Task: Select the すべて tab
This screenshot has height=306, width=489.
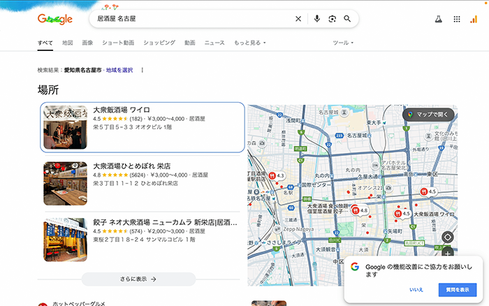Action: 45,43
